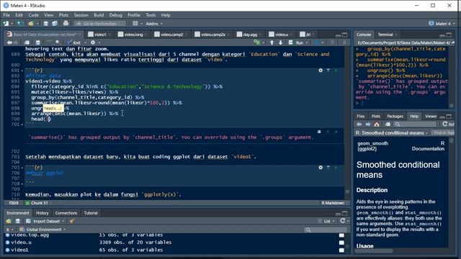Go back to previous source location
This screenshot has width=461, height=259.
(9, 42)
